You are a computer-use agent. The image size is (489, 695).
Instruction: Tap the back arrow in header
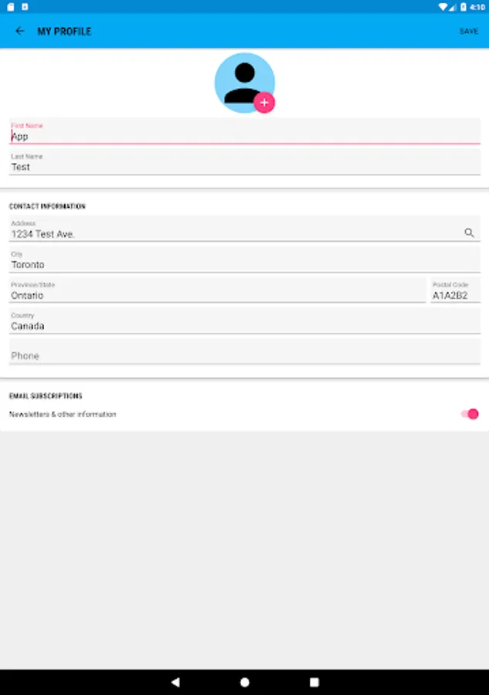pyautogui.click(x=20, y=31)
